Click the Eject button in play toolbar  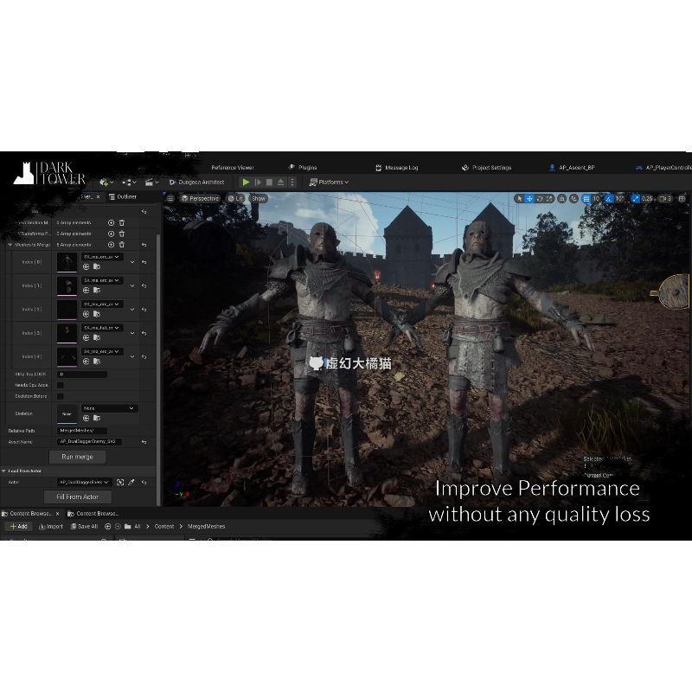click(x=280, y=182)
